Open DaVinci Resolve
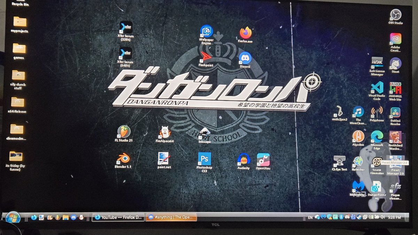Image resolution: width=418 pixels, height=235 pixels. click(x=395, y=116)
